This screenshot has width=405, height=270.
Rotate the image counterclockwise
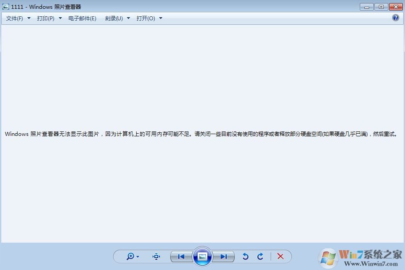pos(246,256)
